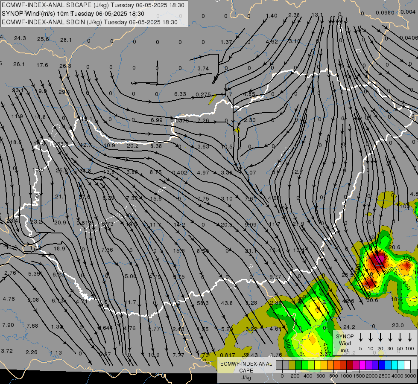Screen dimensions: 418x384
Task: Click the SBCAPE title line in header
Action: [x=93, y=5]
